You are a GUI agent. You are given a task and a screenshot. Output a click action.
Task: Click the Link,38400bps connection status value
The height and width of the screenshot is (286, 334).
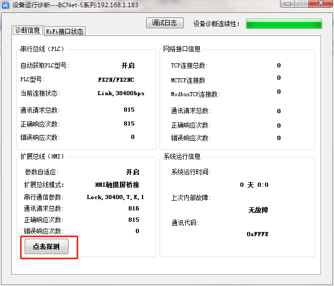pyautogui.click(x=120, y=94)
